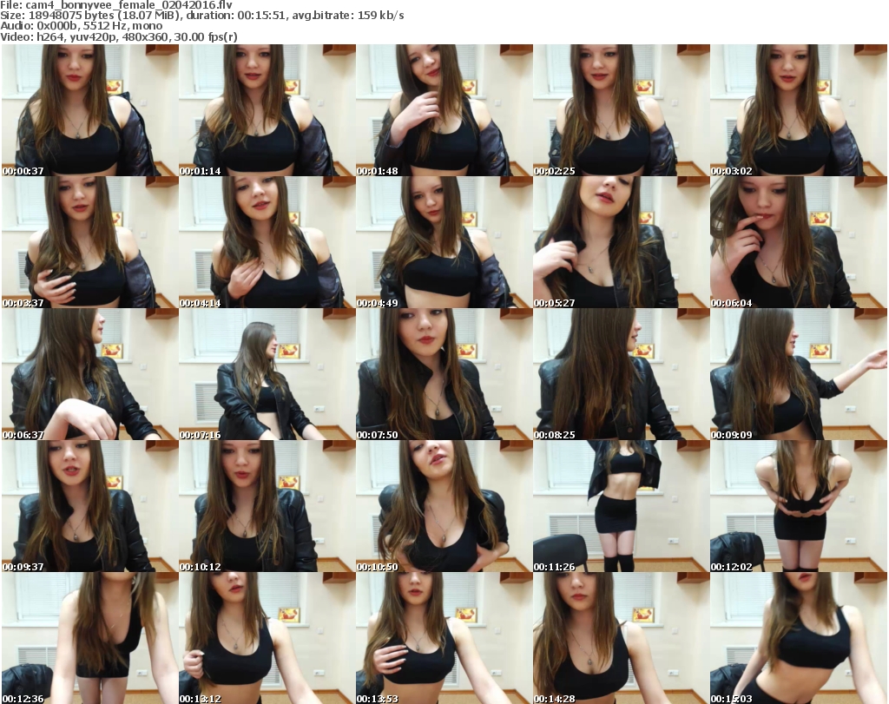
Task: Open the frame at timestamp 00:05:27
Action: click(621, 242)
